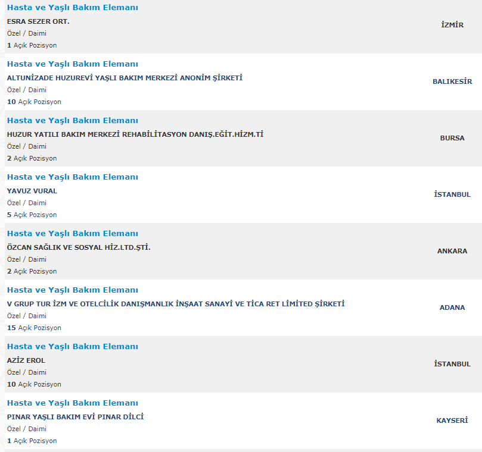The image size is (482, 452).
Task: Open the job title link above ÖZCAN SAĞLIK
Action: [72, 234]
